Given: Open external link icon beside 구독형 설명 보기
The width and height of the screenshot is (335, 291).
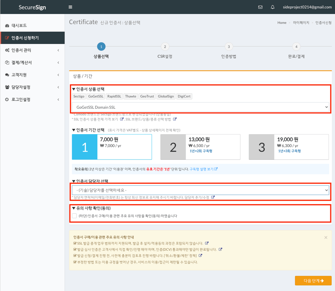Looking at the screenshot, I should tap(216, 169).
